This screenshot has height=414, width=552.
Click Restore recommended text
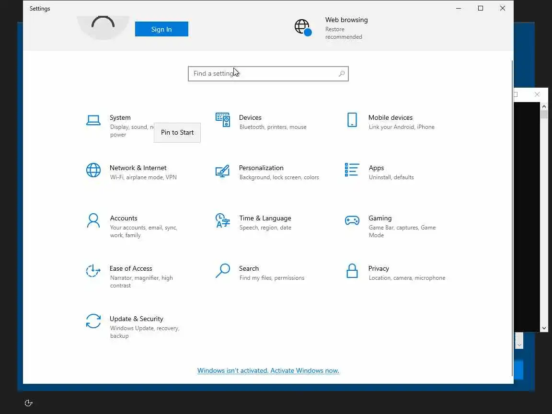pyautogui.click(x=344, y=33)
